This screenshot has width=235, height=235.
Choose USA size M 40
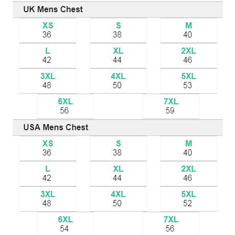pyautogui.click(x=189, y=148)
